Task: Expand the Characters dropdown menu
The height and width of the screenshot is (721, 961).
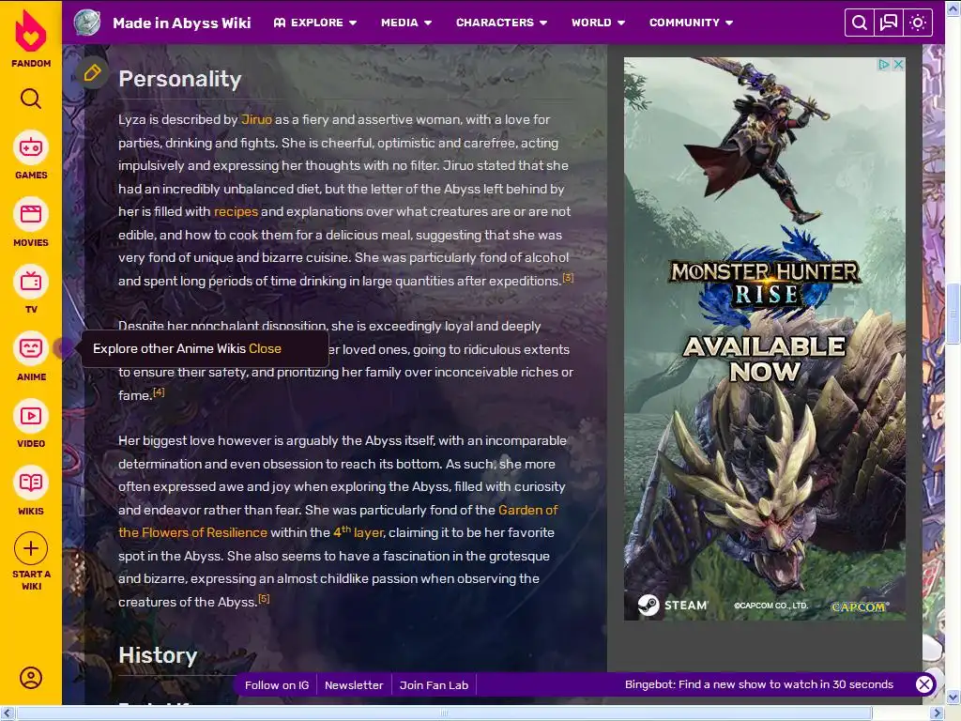Action: click(x=501, y=23)
